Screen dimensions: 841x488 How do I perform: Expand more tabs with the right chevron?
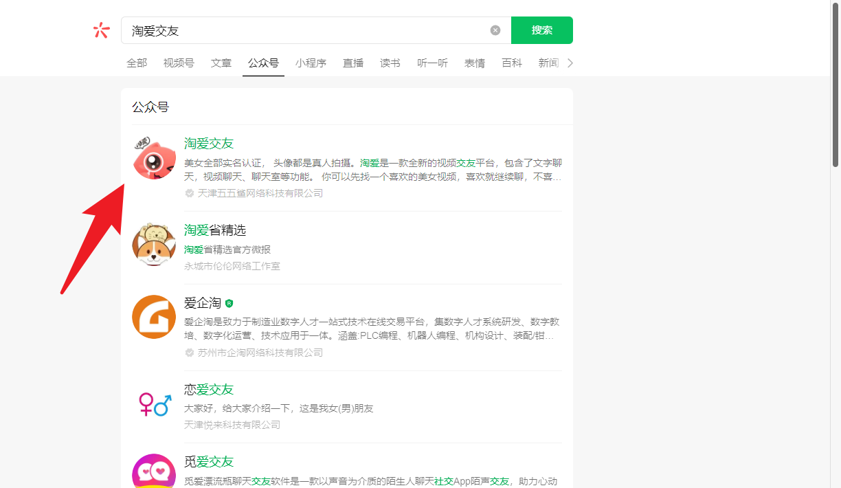point(569,63)
